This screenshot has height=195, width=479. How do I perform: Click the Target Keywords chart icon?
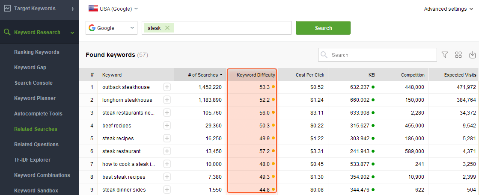coord(7,9)
